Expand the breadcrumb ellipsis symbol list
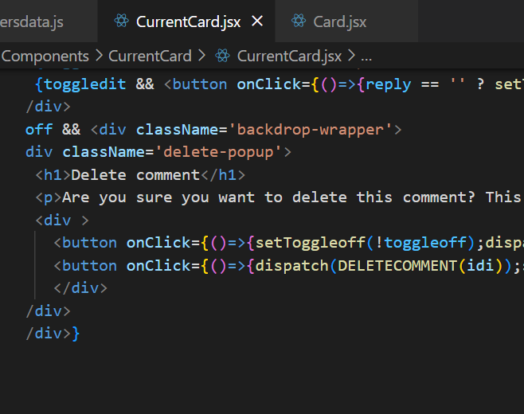The width and height of the screenshot is (524, 414). tap(366, 56)
